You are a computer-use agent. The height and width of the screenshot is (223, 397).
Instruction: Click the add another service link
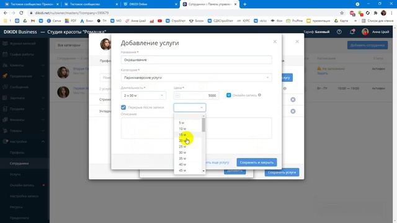(218, 162)
